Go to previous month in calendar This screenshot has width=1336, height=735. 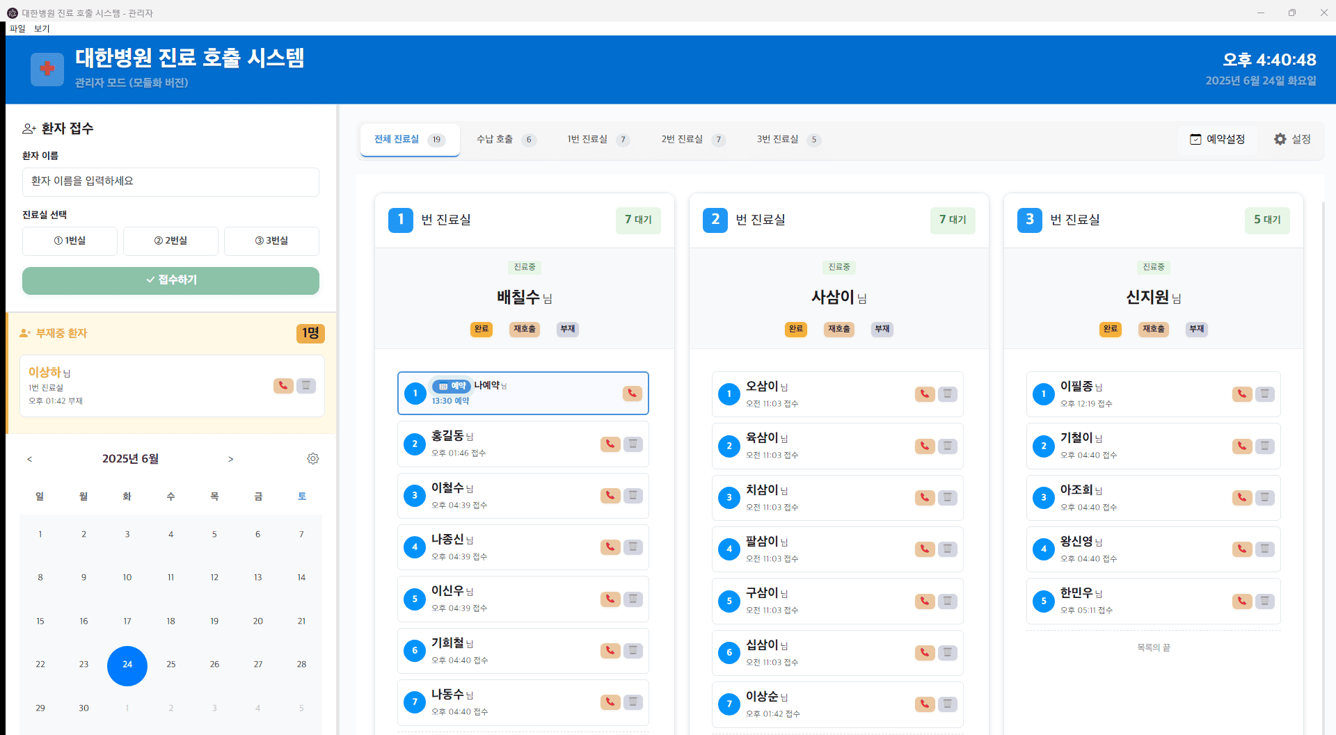30,459
